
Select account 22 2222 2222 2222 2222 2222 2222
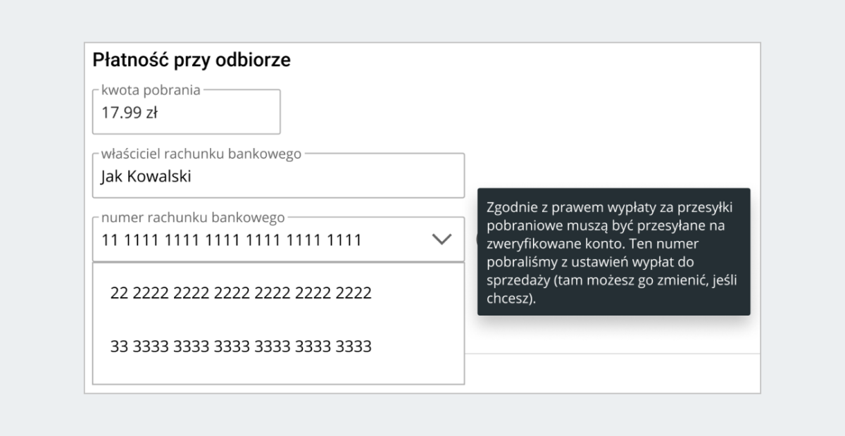pos(240,292)
